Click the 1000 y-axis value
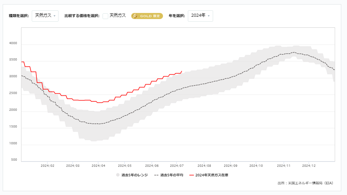This screenshot has width=347, height=195. [13, 144]
